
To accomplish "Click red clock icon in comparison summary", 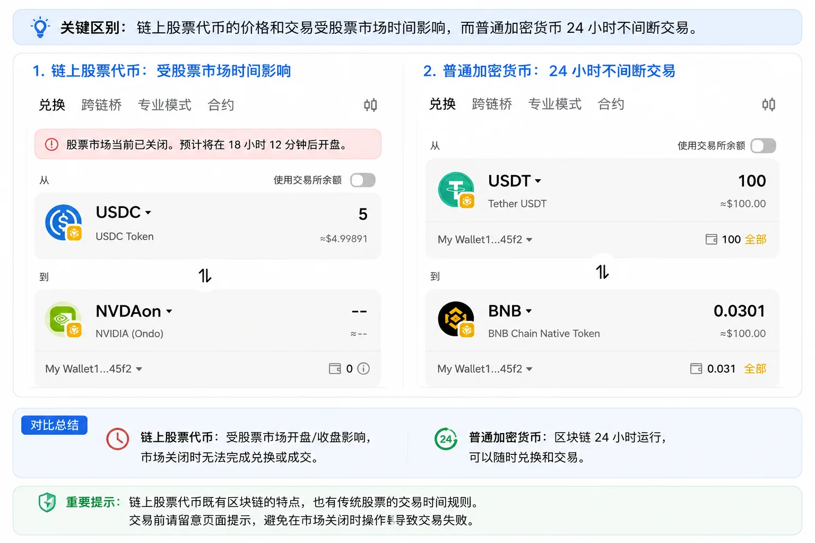I will 117,439.
